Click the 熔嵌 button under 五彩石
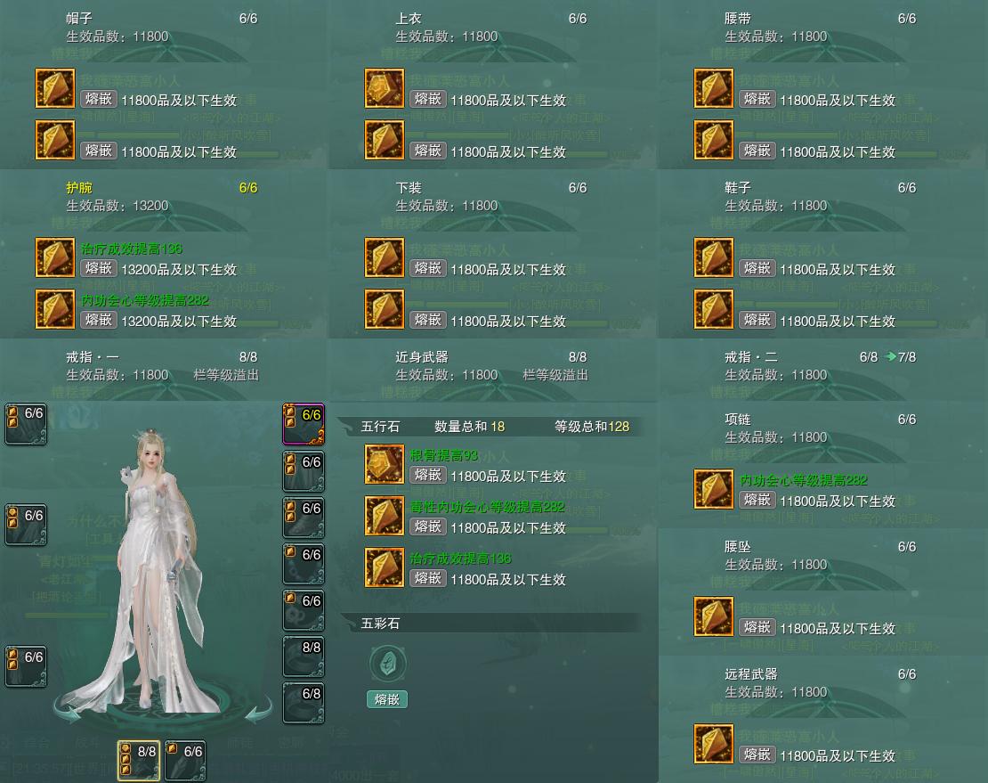Viewport: 988px width, 783px height. click(387, 699)
